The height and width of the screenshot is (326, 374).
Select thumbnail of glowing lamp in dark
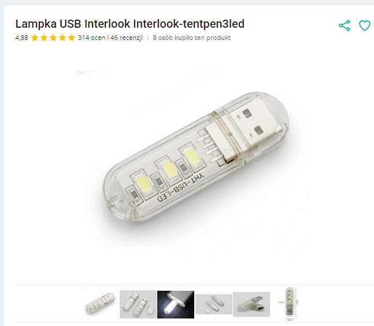coord(175,304)
